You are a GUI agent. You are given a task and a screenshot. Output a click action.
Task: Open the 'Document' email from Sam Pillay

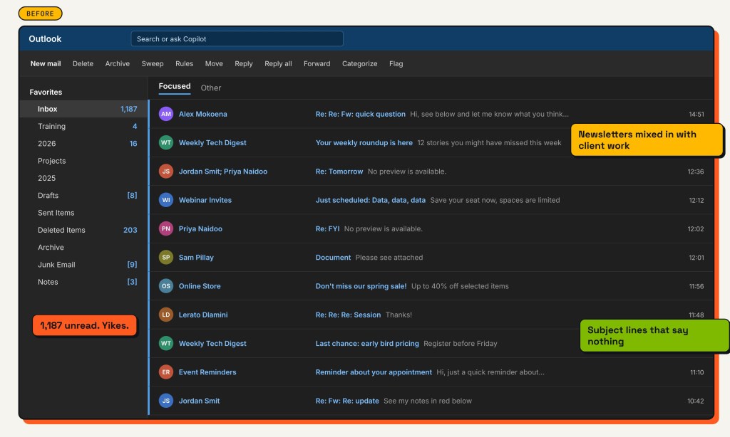click(431, 258)
